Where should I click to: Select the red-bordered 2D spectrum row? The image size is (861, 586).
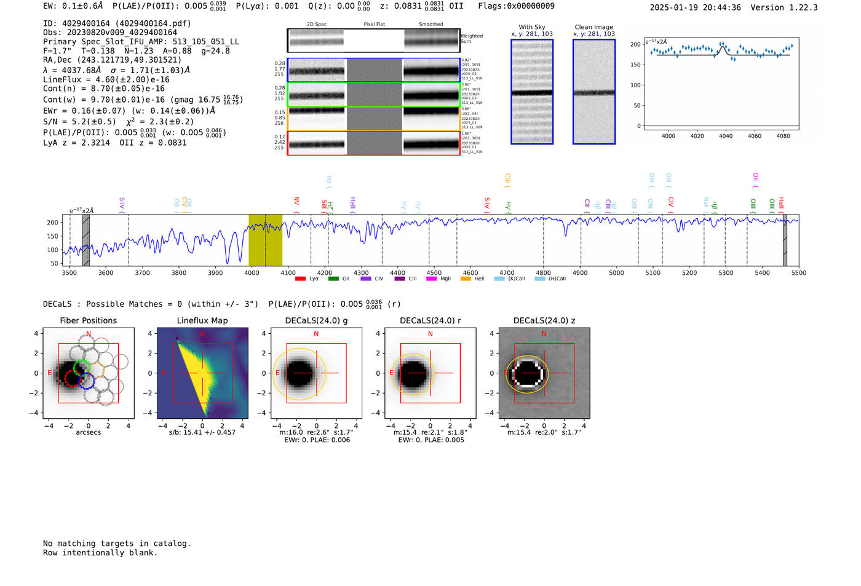pyautogui.click(x=373, y=143)
